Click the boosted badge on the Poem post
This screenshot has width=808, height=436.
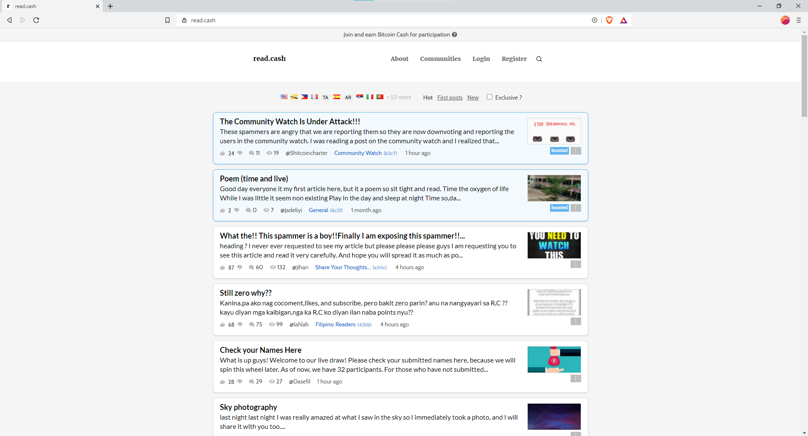559,208
